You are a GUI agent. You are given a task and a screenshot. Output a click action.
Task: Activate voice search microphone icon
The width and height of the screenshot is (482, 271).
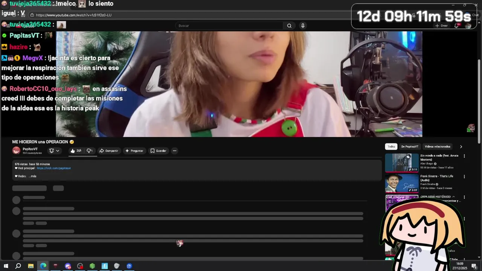pyautogui.click(x=303, y=26)
